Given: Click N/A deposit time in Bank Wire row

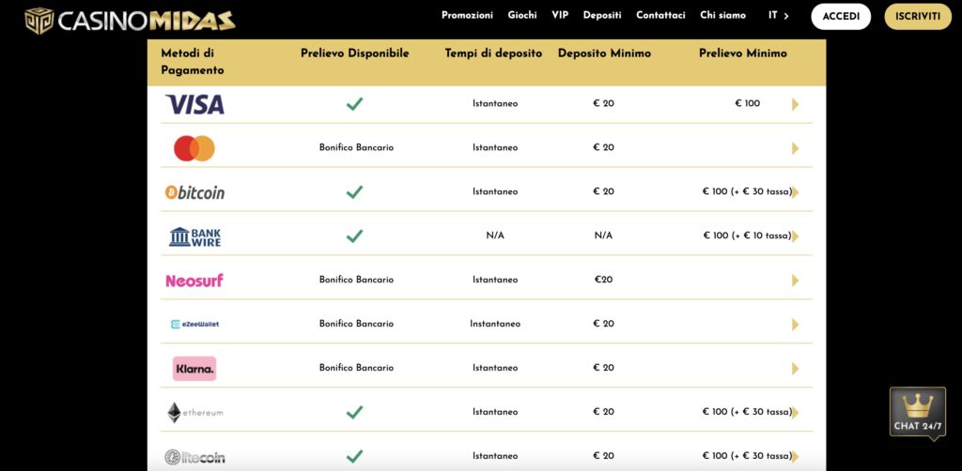Looking at the screenshot, I should pyautogui.click(x=495, y=235).
